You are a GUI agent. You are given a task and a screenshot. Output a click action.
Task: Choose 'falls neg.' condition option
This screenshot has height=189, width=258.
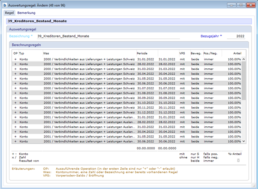[211, 157]
